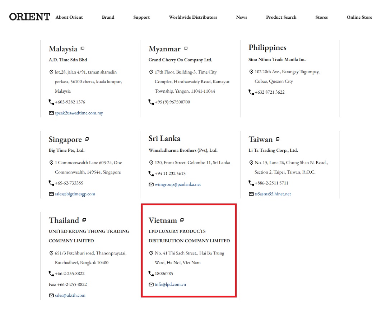
Task: Open the Vietnam heading link
Action: (x=163, y=220)
